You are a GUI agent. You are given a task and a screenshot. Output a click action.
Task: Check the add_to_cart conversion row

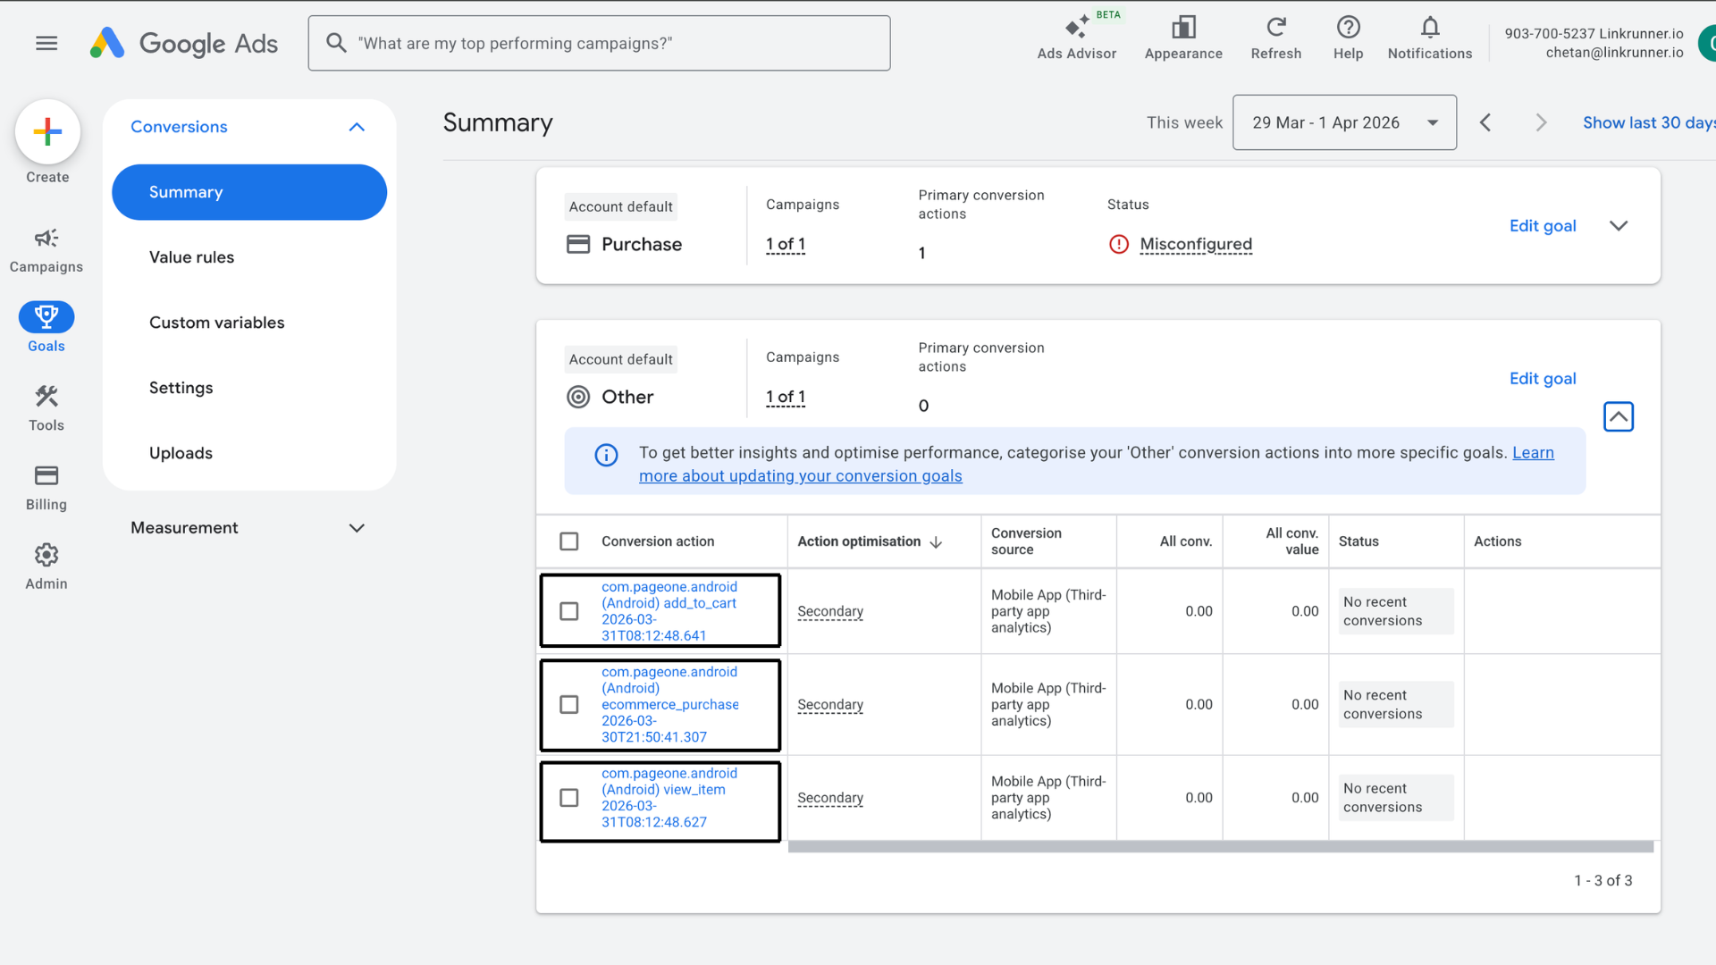568,611
